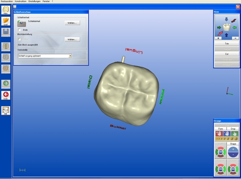
Task: Open the Konstruktion menu
Action: 20,1
